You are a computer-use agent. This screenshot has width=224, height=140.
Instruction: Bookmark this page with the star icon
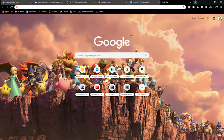pyautogui.click(x=183, y=7)
